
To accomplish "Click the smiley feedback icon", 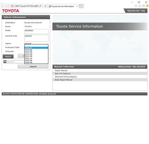I will pos(147,6).
